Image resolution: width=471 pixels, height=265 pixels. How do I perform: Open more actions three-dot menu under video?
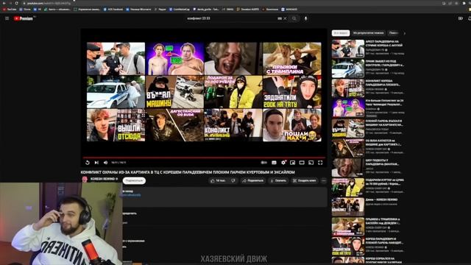click(324, 180)
